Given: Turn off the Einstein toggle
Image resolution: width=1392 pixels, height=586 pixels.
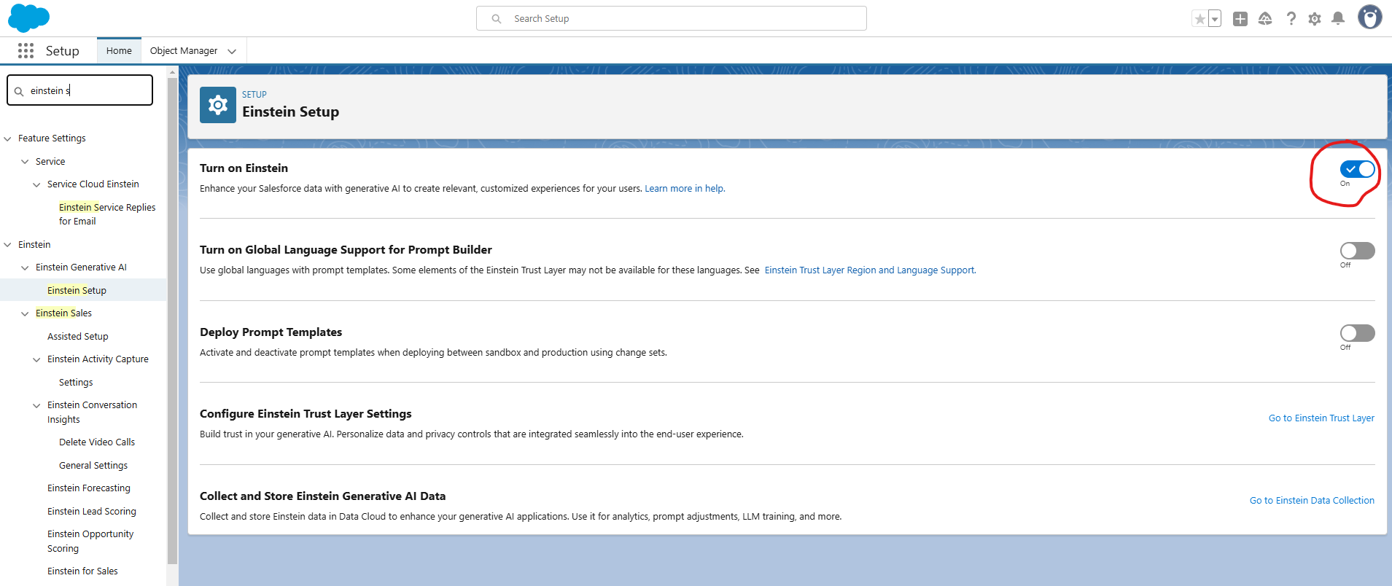Looking at the screenshot, I should click(x=1357, y=169).
